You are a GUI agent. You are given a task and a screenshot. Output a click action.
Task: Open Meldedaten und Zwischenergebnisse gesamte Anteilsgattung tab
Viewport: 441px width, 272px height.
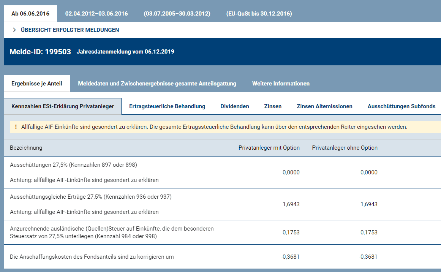click(x=157, y=84)
